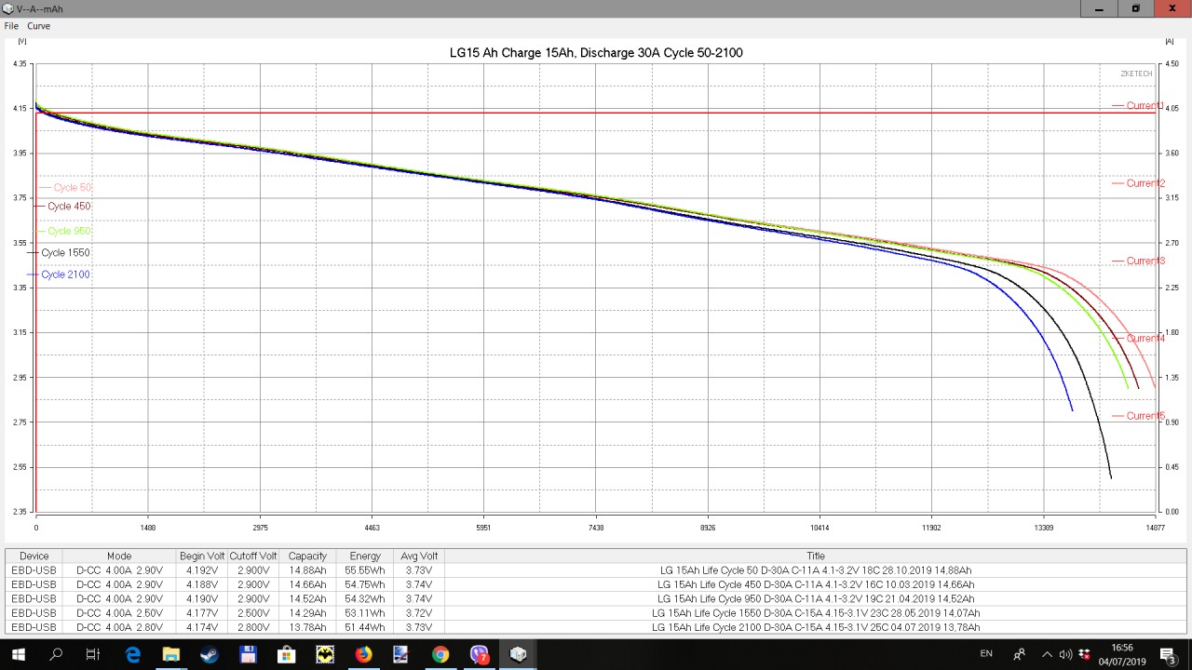Launch Firefox from the taskbar
The image size is (1192, 670).
pos(363,654)
